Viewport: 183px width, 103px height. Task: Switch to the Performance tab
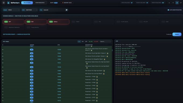pyautogui.click(x=40, y=3)
